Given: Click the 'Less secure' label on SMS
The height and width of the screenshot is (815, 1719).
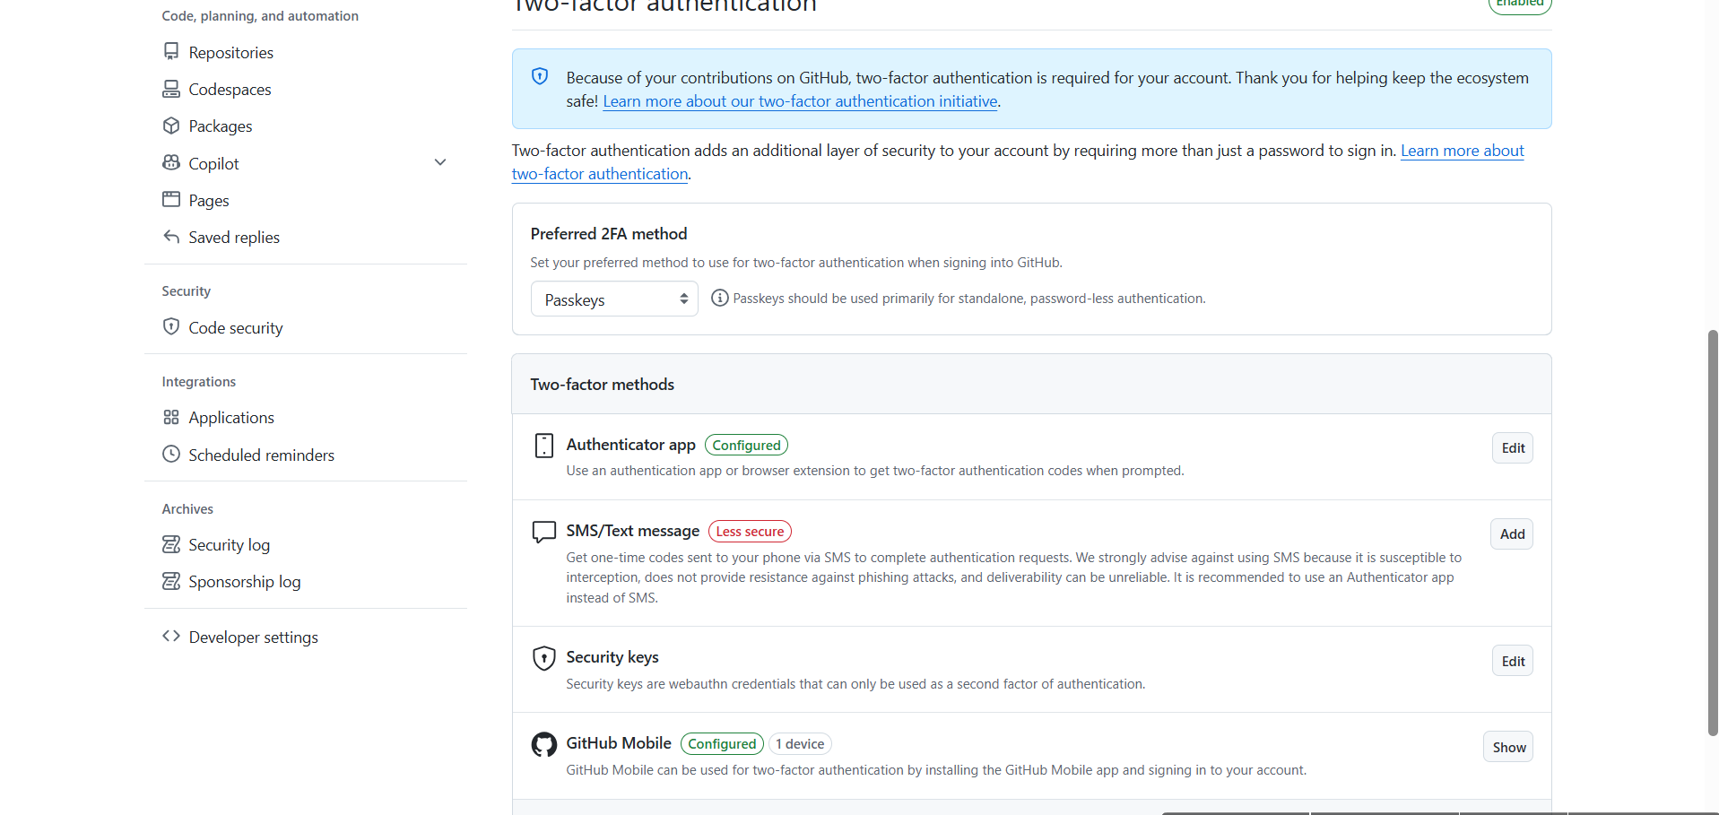Looking at the screenshot, I should pyautogui.click(x=750, y=532).
